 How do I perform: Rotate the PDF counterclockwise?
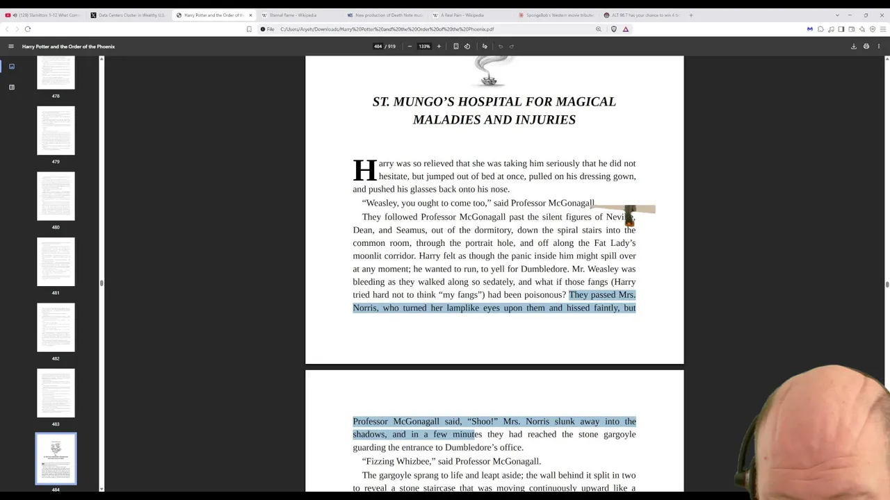click(467, 47)
